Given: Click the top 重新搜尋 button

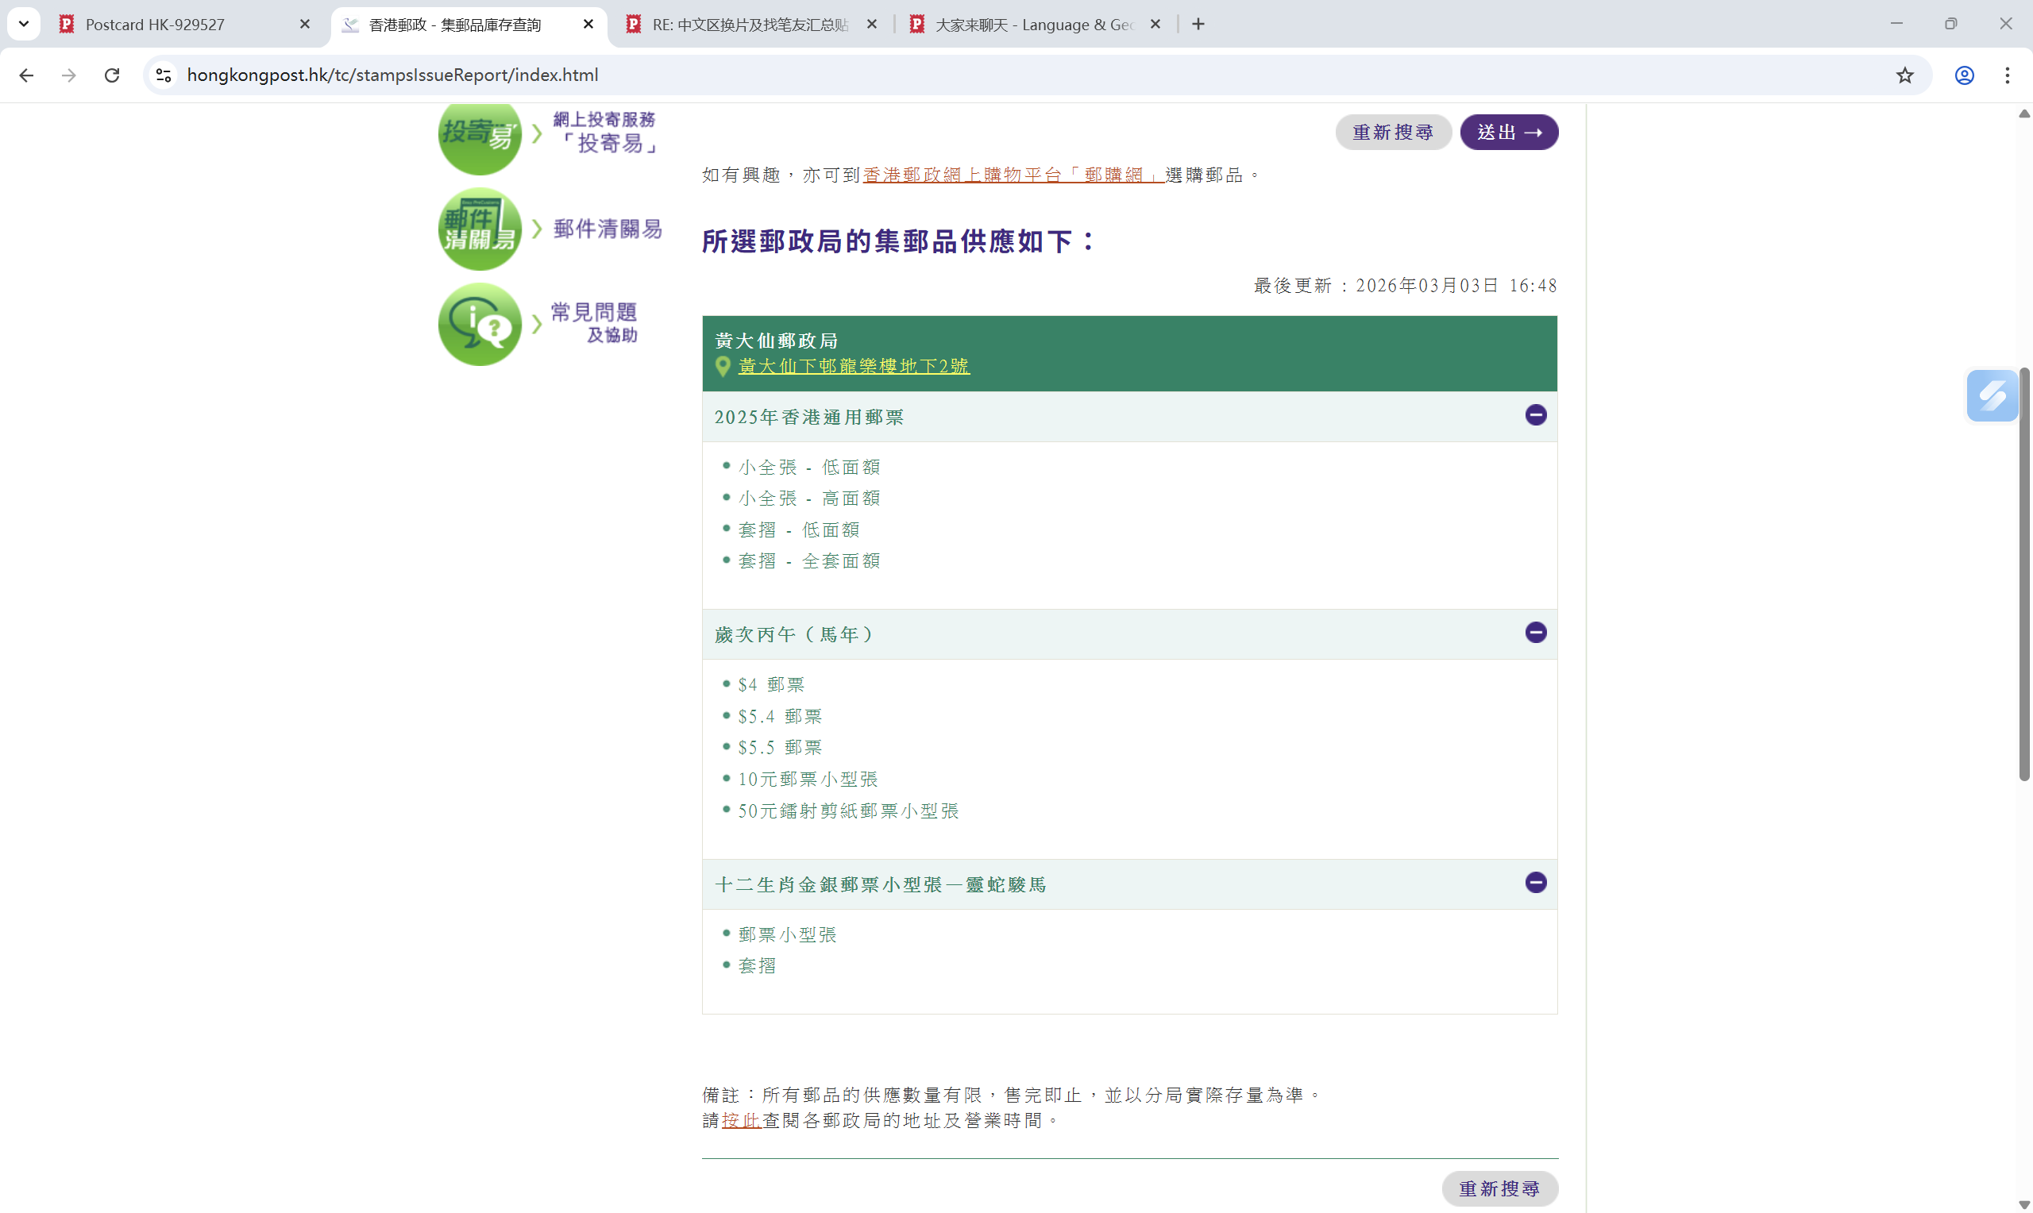Looking at the screenshot, I should tap(1393, 133).
